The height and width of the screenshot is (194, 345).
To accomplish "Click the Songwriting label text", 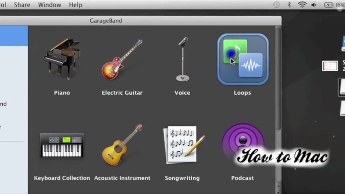I will tap(182, 178).
